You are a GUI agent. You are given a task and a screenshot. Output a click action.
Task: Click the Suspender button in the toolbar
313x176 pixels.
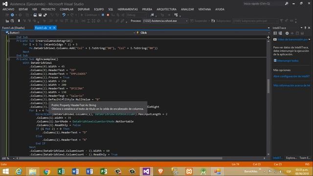pos(199,21)
